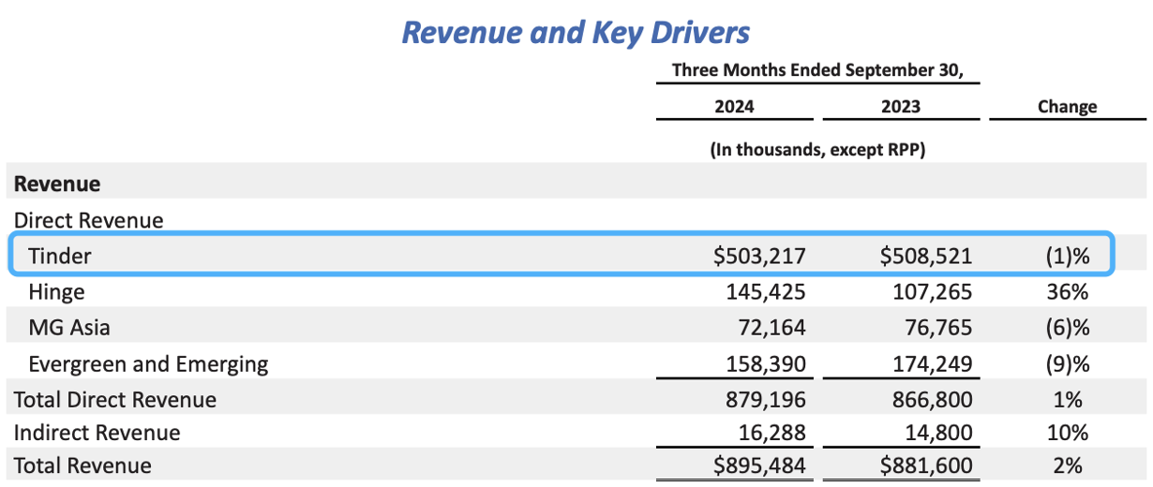
Task: Select the Indirect Revenue row label
Action: pyautogui.click(x=97, y=433)
